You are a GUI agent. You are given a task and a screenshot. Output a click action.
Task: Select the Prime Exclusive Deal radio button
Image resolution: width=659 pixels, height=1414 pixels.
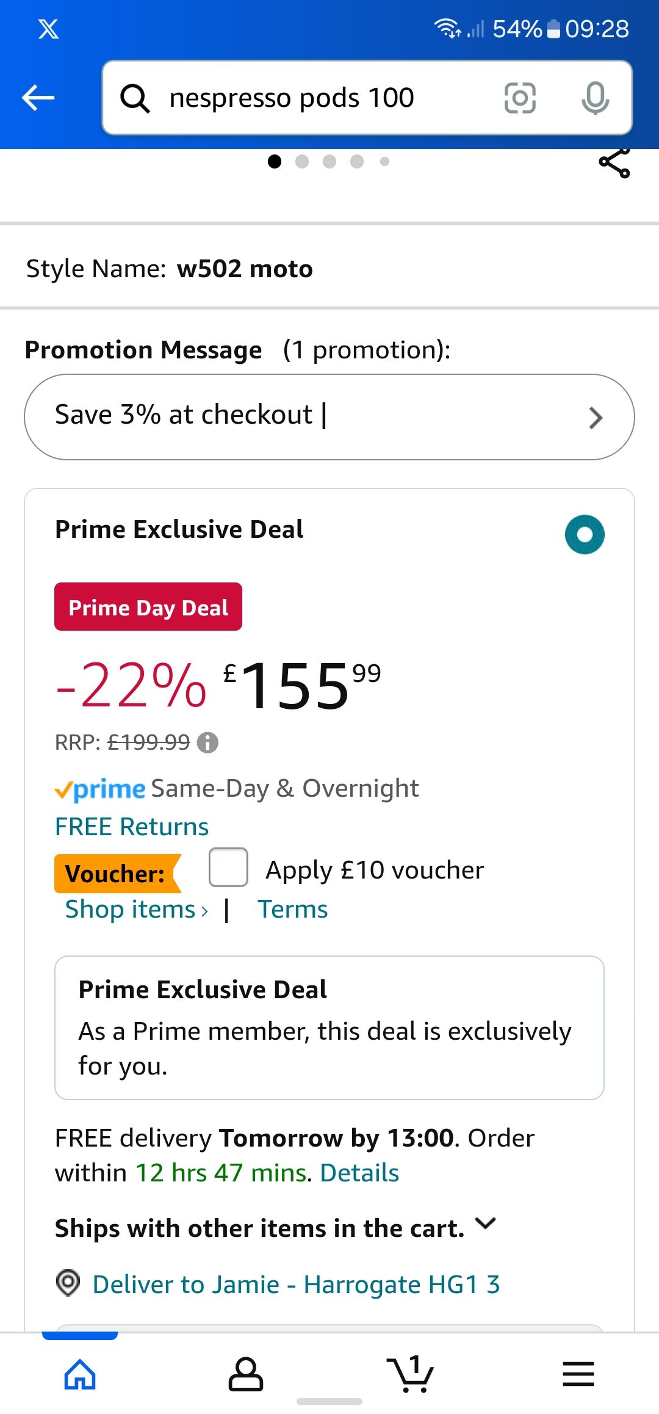pos(585,535)
